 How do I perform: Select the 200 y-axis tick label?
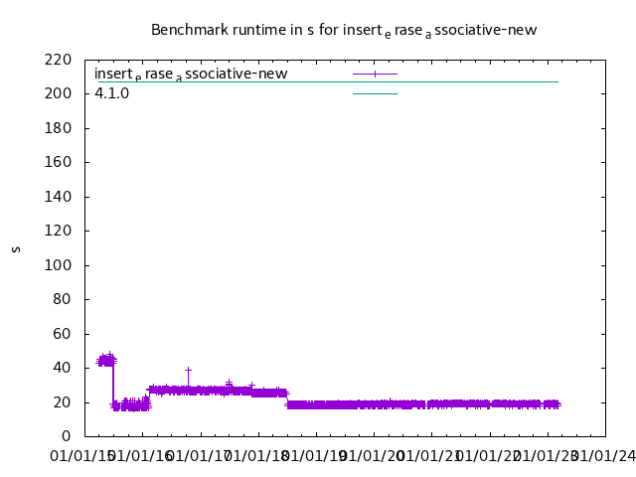pos(58,93)
